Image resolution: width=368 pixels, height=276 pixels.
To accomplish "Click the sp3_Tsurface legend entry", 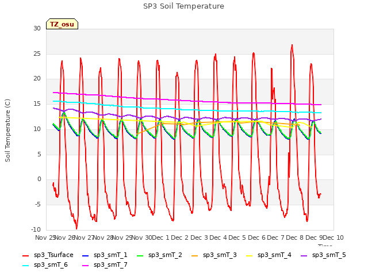I will point(48,255).
